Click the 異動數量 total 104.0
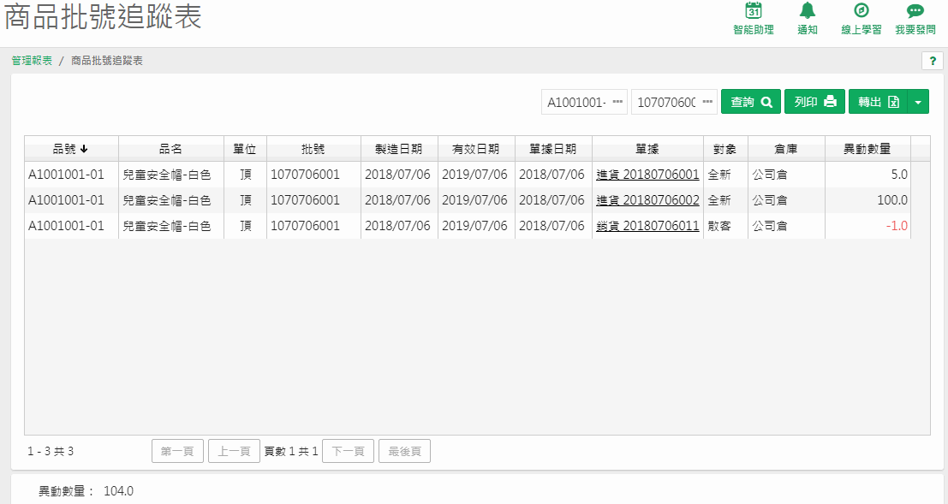The image size is (948, 504). pos(118,490)
